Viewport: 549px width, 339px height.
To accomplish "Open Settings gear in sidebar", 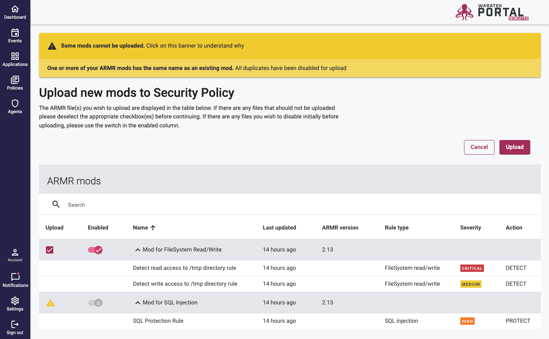I will pos(15,301).
